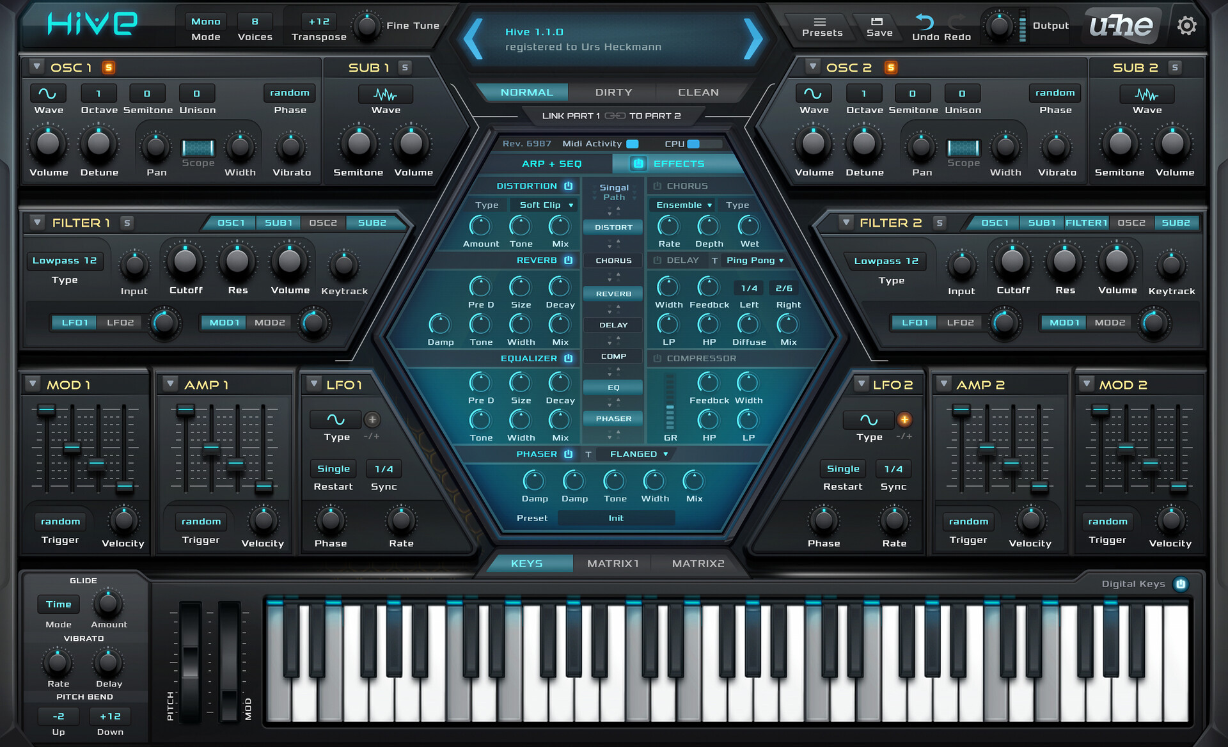Click LFO 1 Single Restart button
Viewport: 1228px width, 747px height.
333,469
